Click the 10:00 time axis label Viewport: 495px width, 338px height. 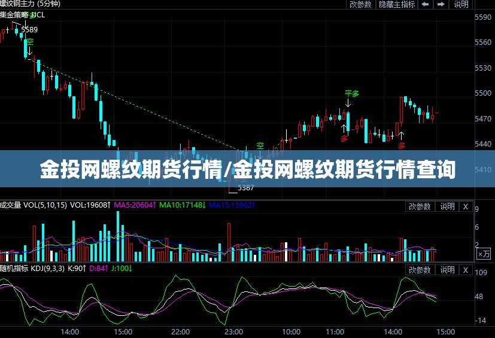click(291, 331)
